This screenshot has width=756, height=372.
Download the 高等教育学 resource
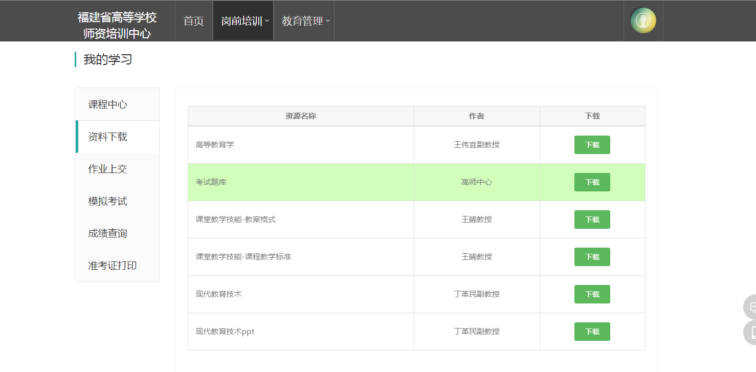[x=592, y=145]
